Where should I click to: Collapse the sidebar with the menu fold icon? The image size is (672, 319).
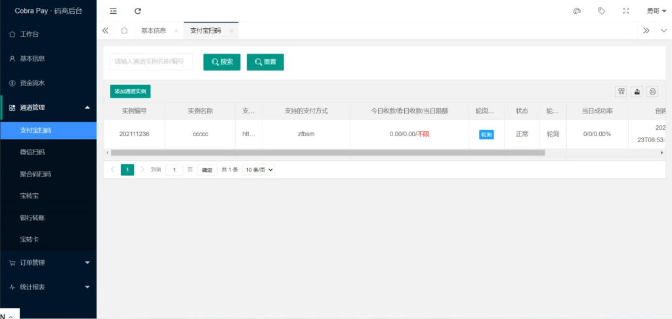tap(114, 11)
